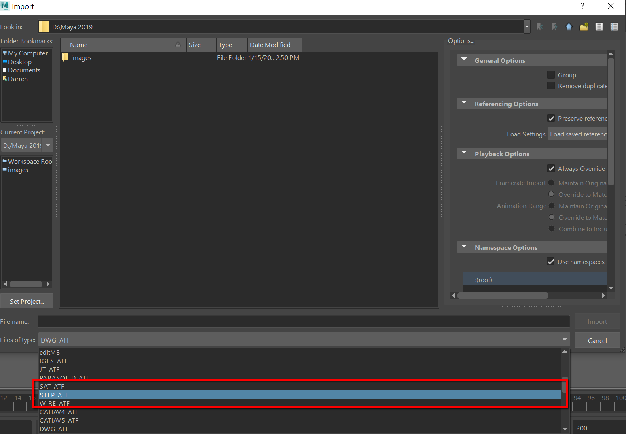The height and width of the screenshot is (434, 626).
Task: Go up one directory level with the up-arrow icon
Action: pyautogui.click(x=569, y=26)
